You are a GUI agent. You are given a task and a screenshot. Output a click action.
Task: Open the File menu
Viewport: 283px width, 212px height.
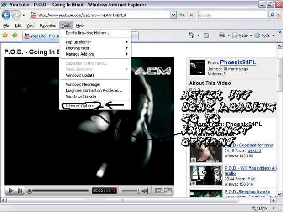(x=6, y=26)
